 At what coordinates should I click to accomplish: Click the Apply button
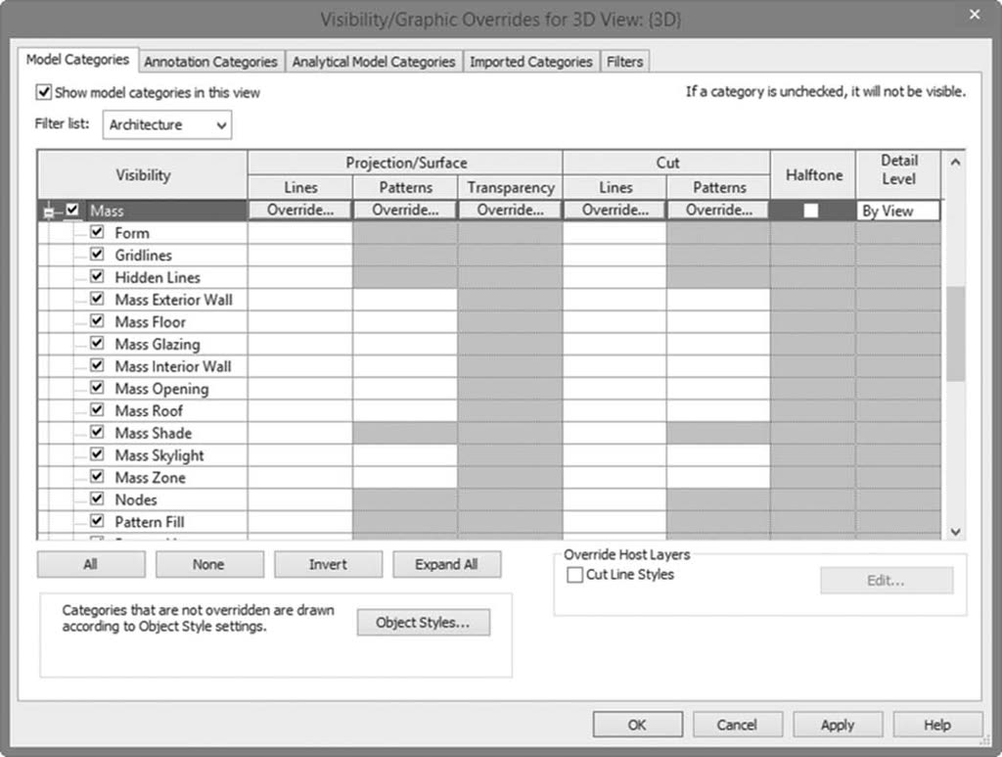pos(838,725)
